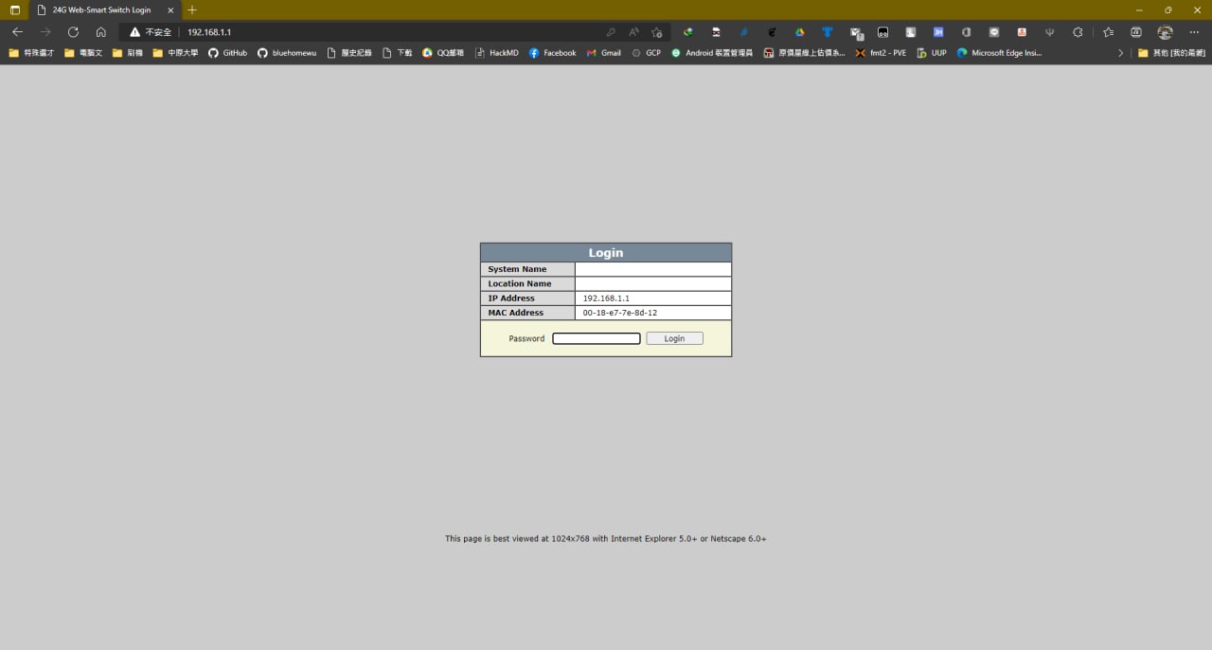Click the saved password key icon
Image resolution: width=1212 pixels, height=650 pixels.
(611, 31)
